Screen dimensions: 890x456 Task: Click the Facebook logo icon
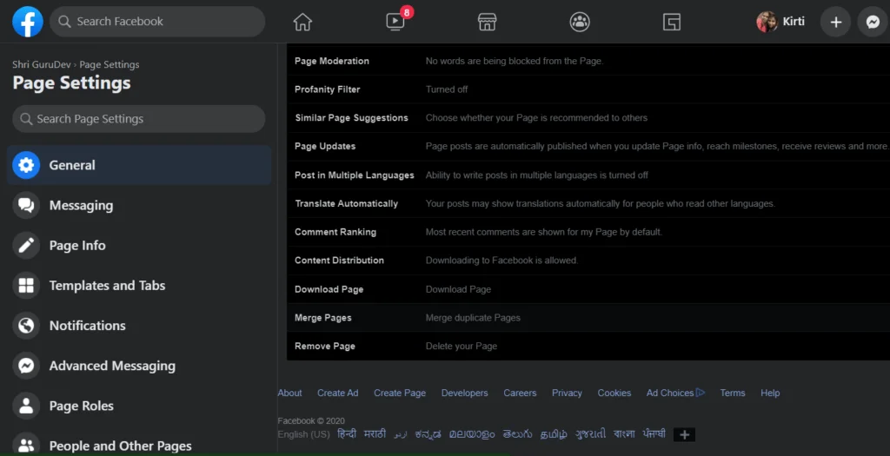28,22
